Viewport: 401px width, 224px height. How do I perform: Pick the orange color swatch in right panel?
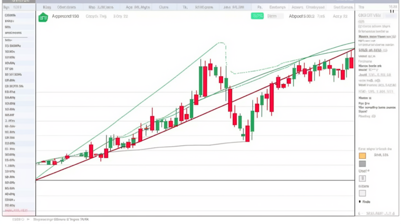tap(362, 155)
